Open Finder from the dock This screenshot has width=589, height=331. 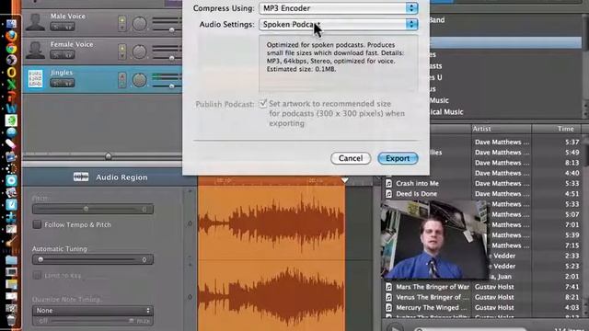click(11, 24)
